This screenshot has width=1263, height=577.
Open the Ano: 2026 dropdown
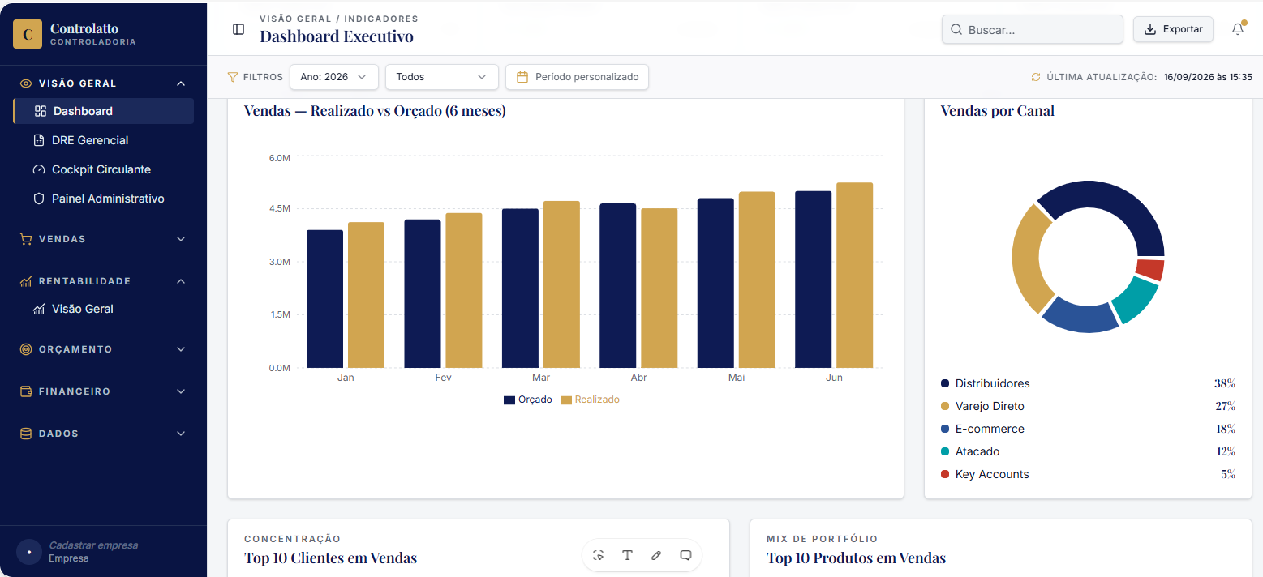[x=334, y=77]
